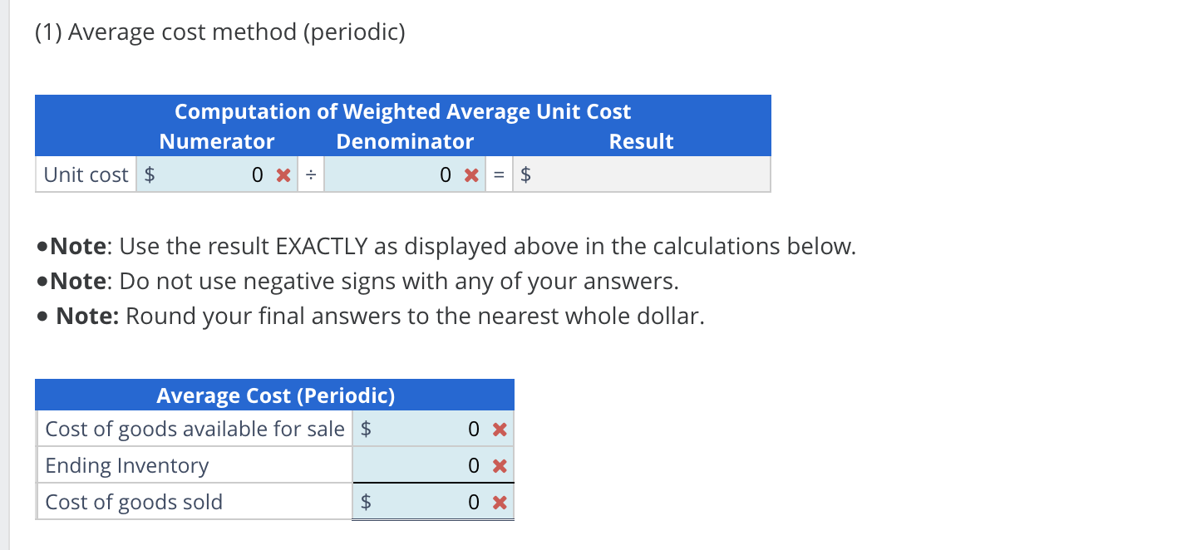Screen dimensions: 1192x550
Task: Click the Result column heading
Action: pyautogui.click(x=641, y=141)
